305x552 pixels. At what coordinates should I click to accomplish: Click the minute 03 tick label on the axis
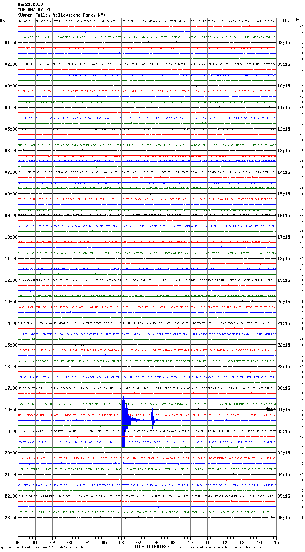70,542
